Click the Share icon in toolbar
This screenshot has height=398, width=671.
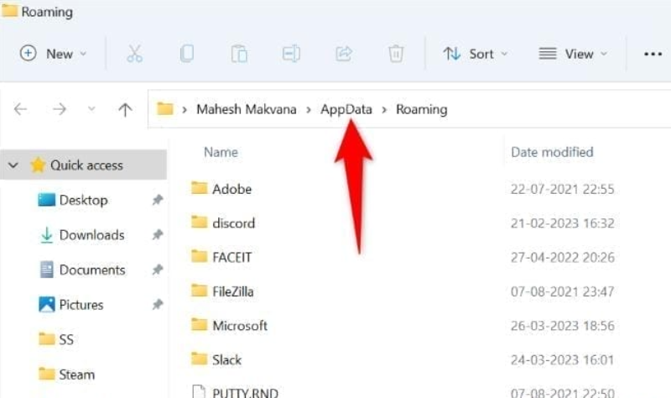point(344,54)
